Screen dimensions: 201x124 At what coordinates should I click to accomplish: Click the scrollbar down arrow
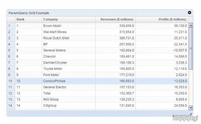[191, 108]
